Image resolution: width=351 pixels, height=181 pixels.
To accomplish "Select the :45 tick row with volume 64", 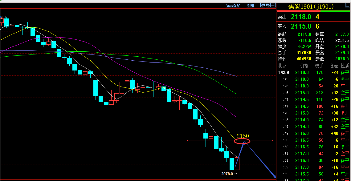I will 313,79.
